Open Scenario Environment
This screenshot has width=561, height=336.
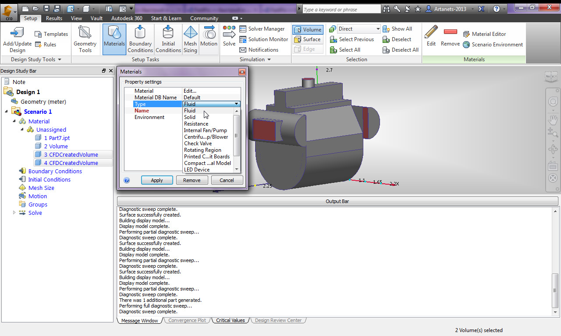click(x=493, y=45)
